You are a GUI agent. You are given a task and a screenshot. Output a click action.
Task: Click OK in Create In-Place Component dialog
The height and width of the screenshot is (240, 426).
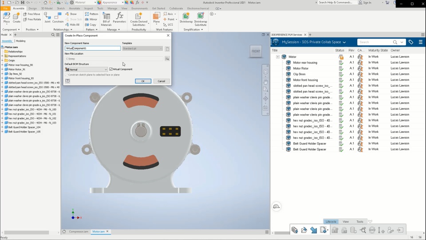coord(143,81)
